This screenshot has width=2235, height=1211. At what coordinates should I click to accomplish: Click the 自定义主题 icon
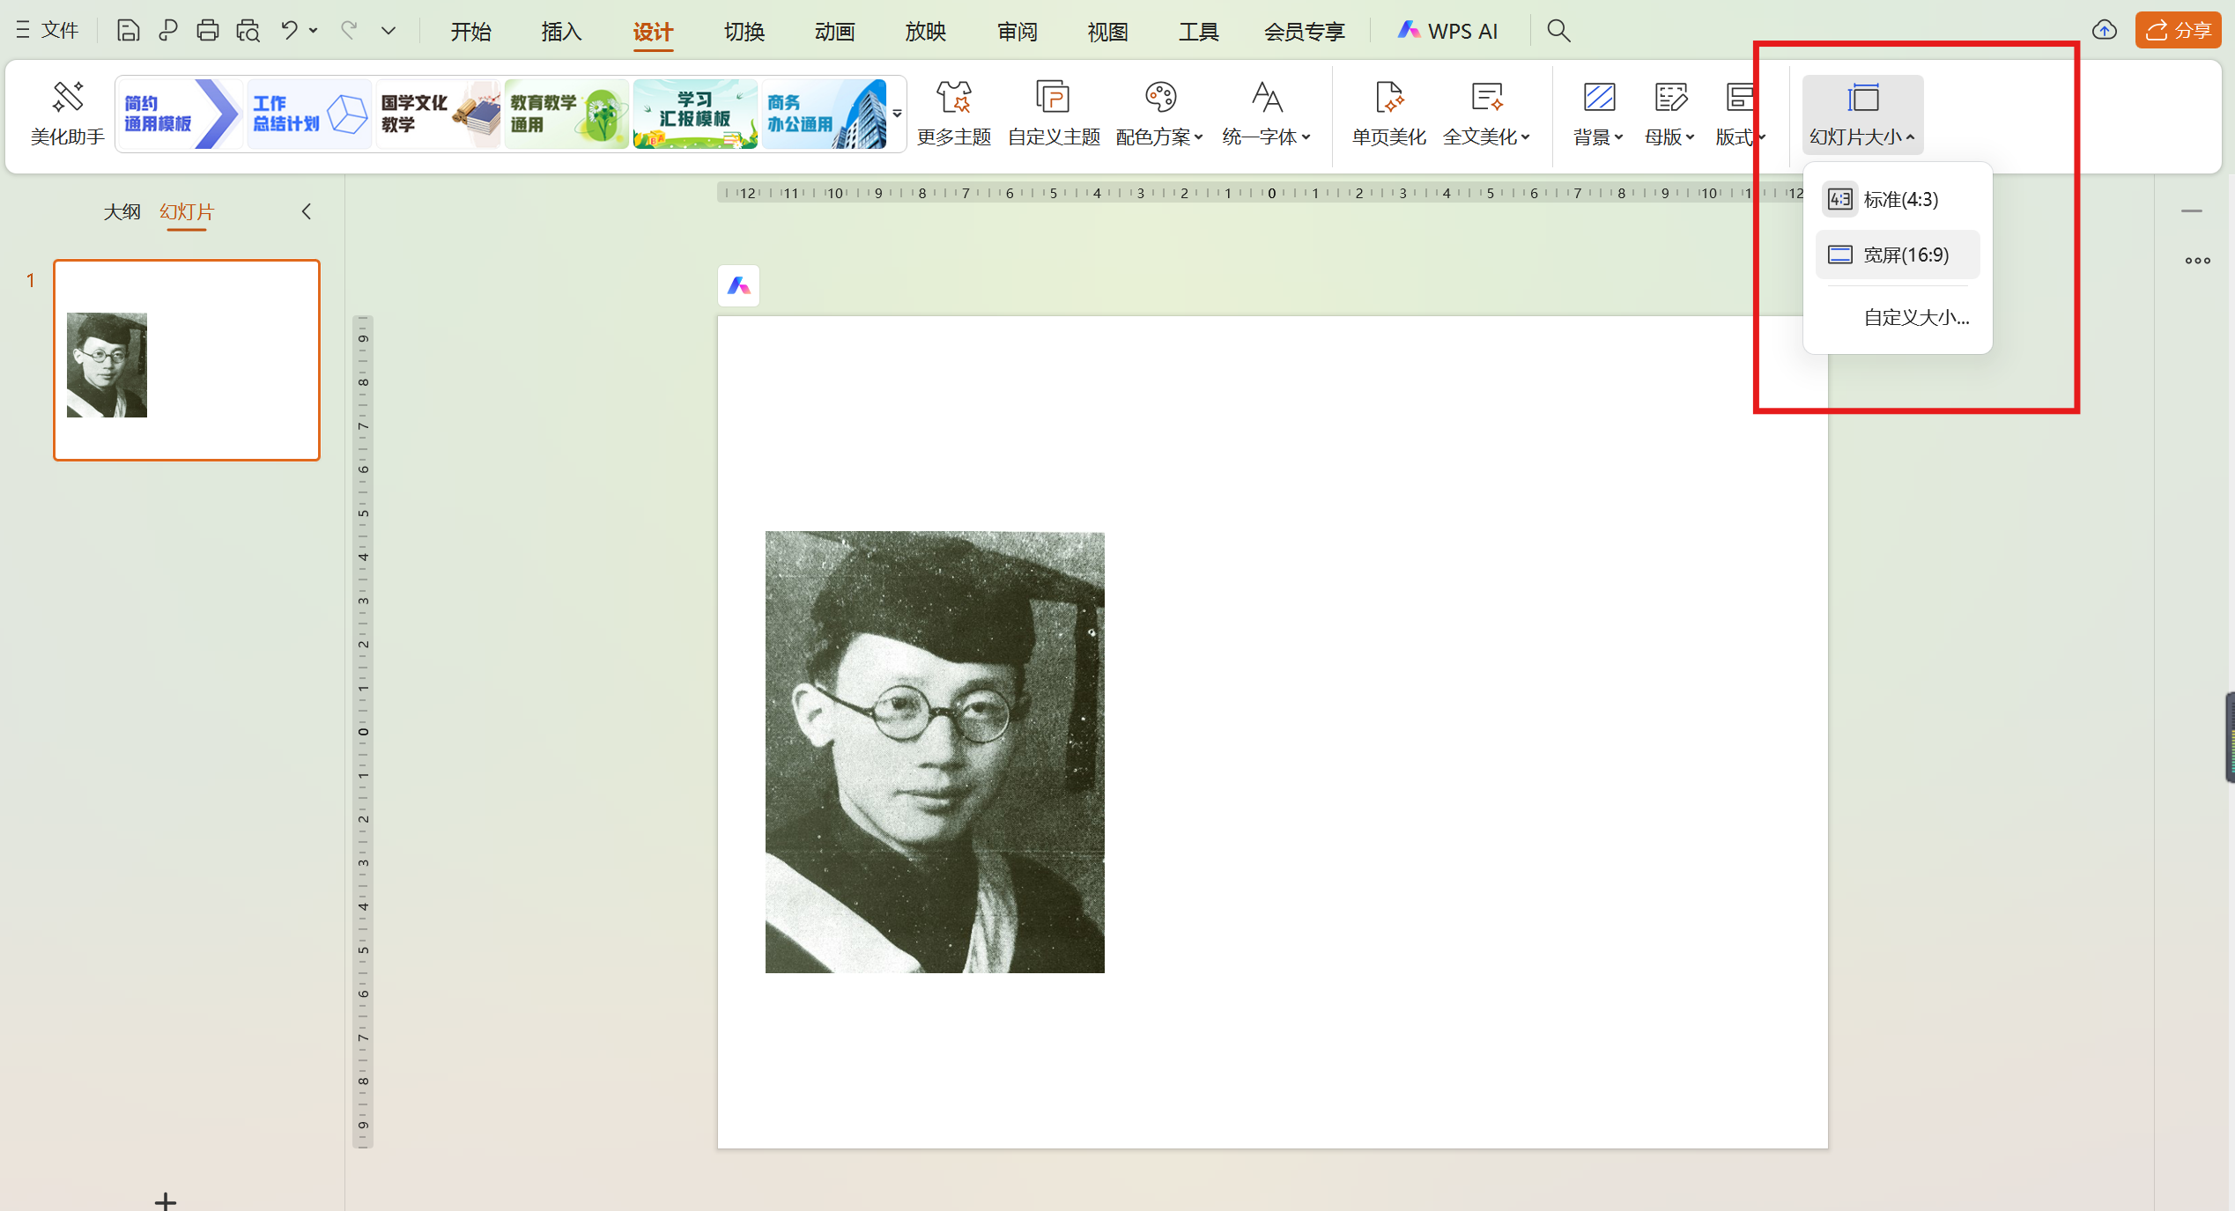pyautogui.click(x=1053, y=98)
